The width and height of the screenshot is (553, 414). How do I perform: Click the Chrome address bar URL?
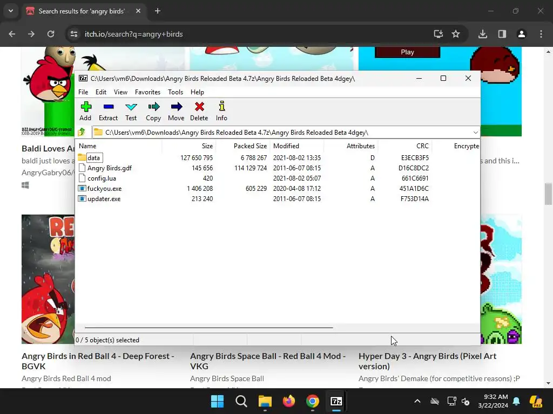tap(134, 34)
